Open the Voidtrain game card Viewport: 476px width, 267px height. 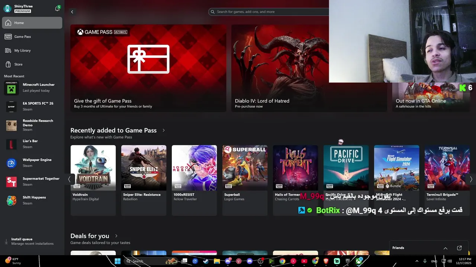coord(93,180)
